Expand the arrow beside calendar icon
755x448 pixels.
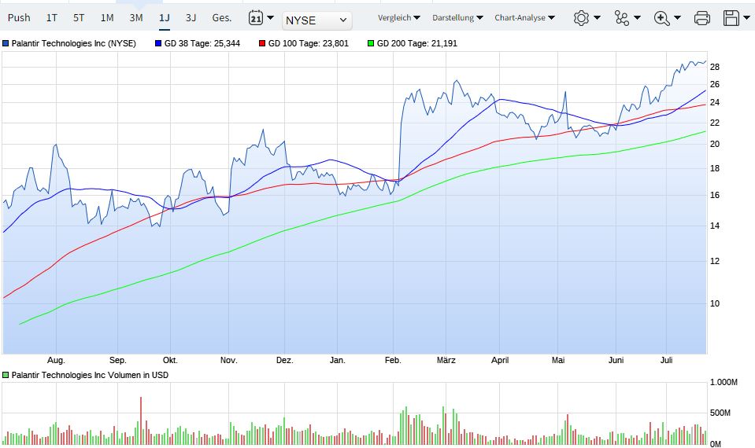tap(271, 18)
